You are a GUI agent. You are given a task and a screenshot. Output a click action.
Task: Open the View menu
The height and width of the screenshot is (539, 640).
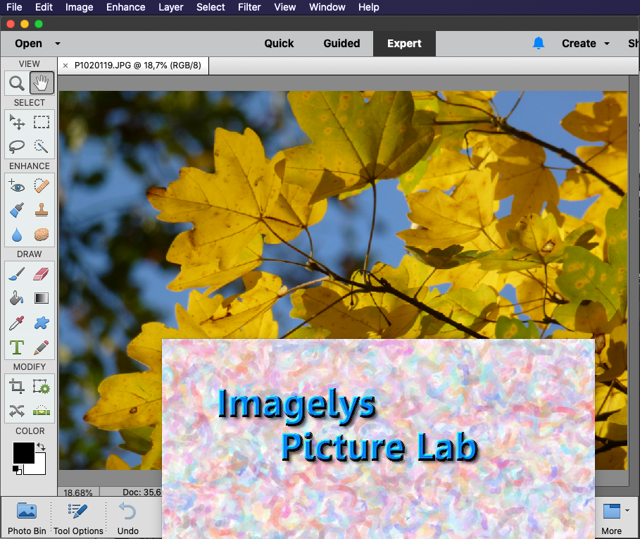tap(285, 7)
